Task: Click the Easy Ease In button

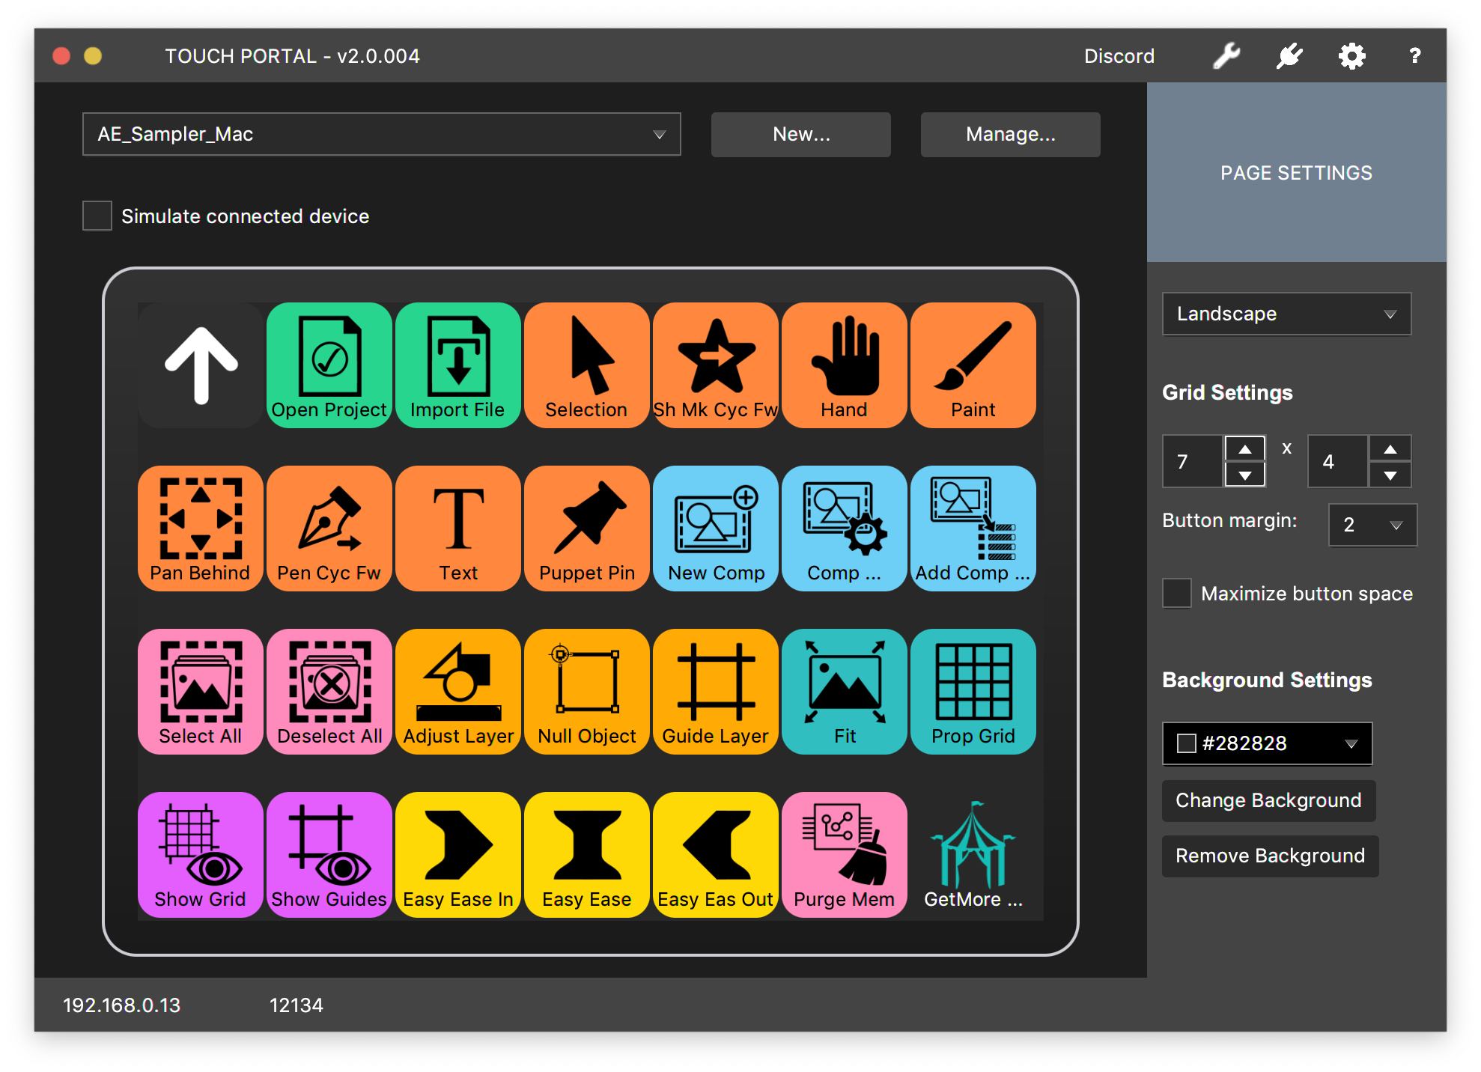Action: (x=457, y=854)
